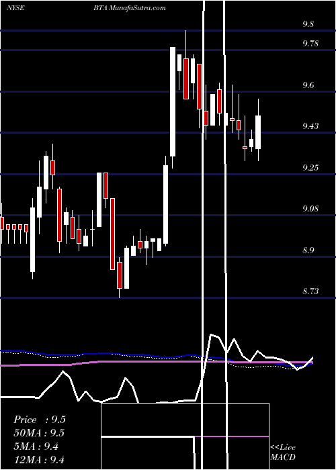Click the 9.43 price axis label

pos(310,126)
